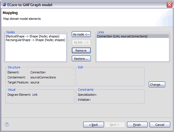Click the 'Links' group label
This screenshot has height=132, width=174.
coord(101,32)
